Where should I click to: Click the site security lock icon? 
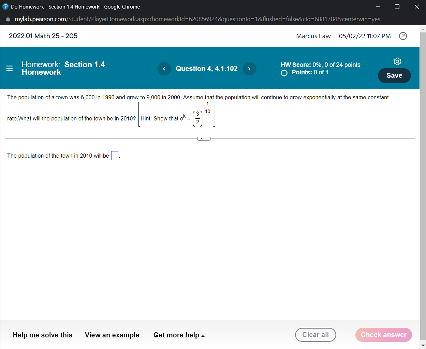tap(8, 19)
